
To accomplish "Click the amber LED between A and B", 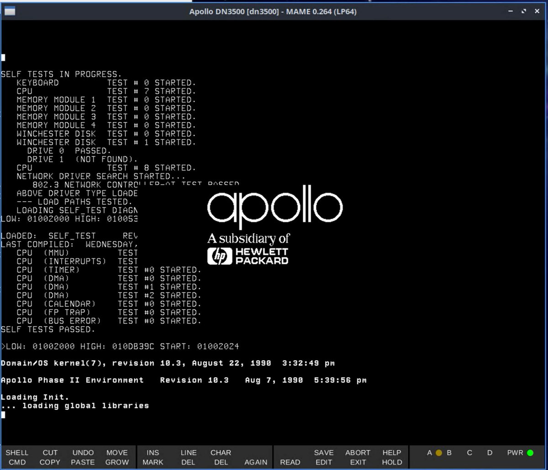I will tap(439, 453).
